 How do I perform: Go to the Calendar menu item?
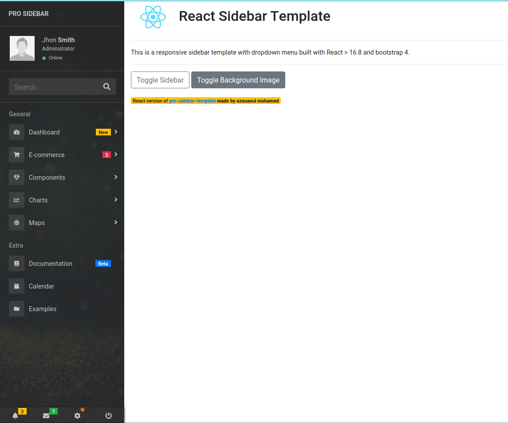62,286
